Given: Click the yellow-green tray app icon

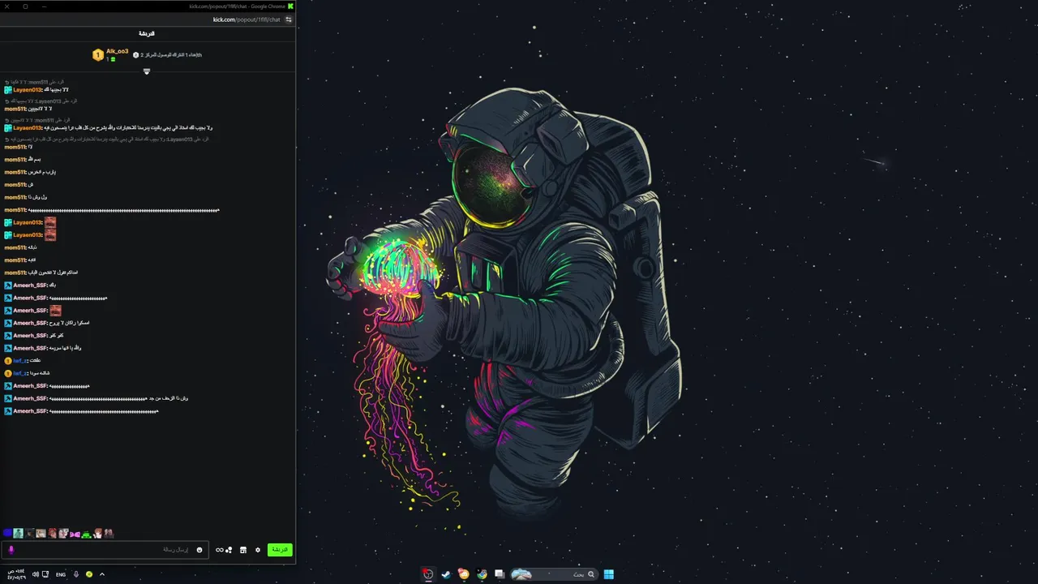Looking at the screenshot, I should [x=89, y=574].
